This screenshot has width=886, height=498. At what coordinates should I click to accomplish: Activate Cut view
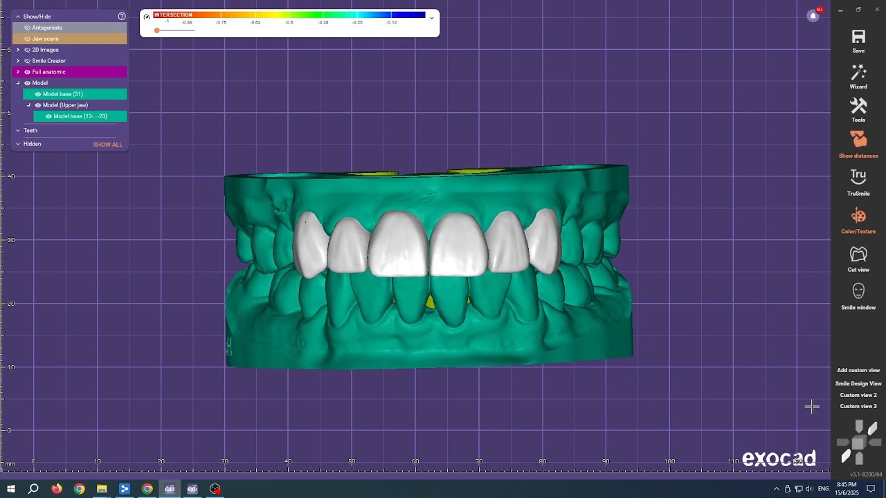(x=858, y=254)
